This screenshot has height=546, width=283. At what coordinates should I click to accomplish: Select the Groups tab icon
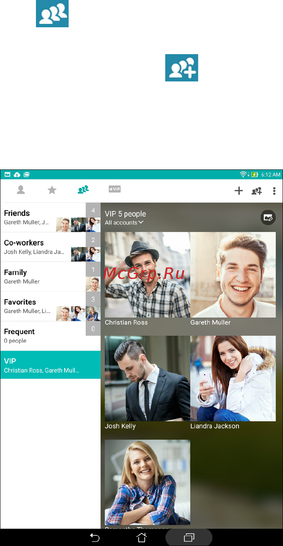[x=83, y=190]
